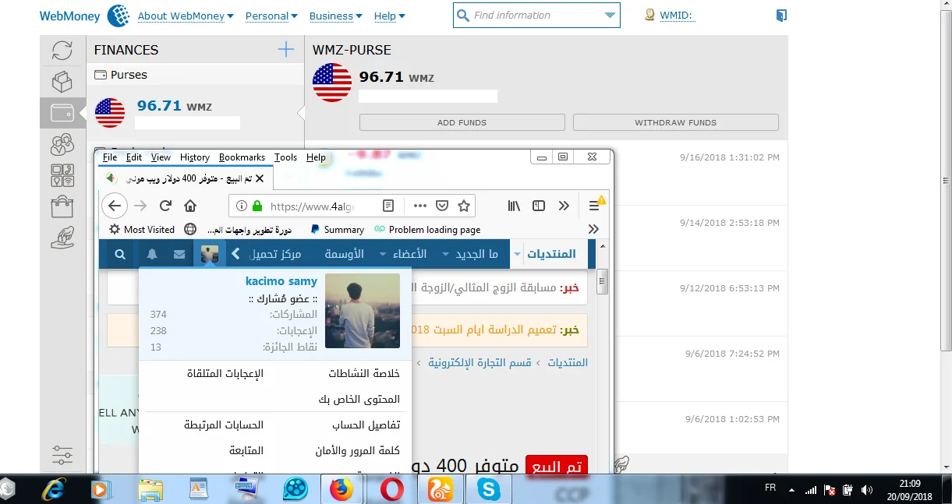
Task: Expand forum navbar more chevron
Action: (235, 254)
